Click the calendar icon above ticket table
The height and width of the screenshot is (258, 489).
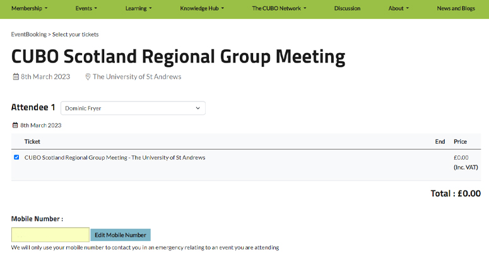[x=15, y=125]
